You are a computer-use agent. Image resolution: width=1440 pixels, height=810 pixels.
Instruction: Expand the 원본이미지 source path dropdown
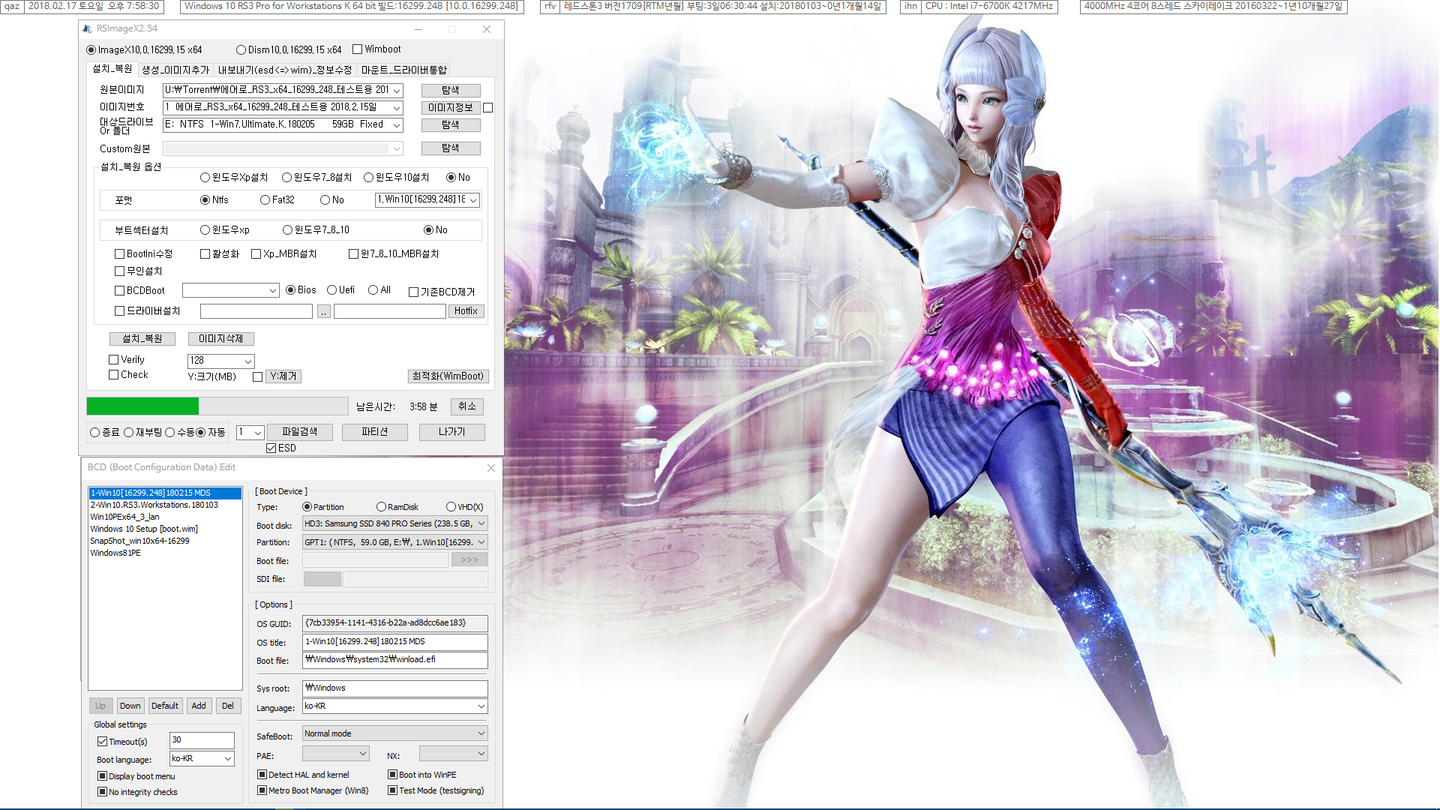(397, 90)
